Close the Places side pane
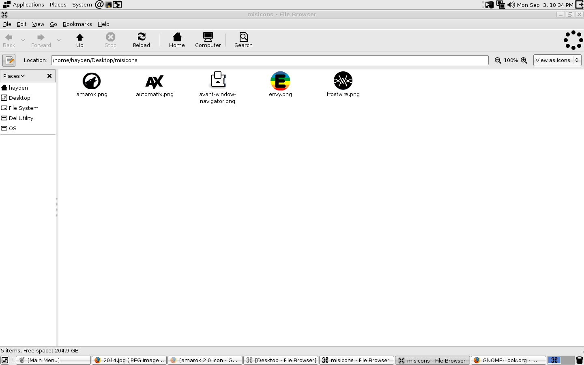This screenshot has height=365, width=584. click(49, 76)
